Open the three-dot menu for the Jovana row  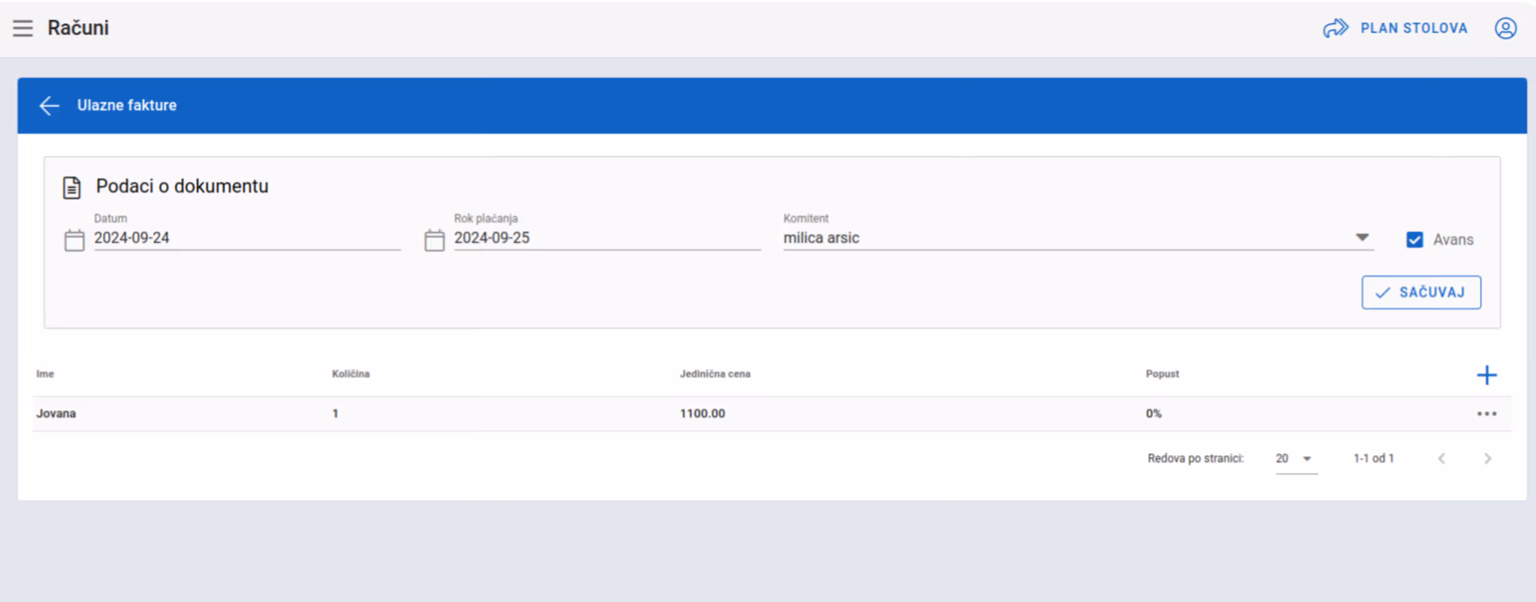pos(1486,413)
